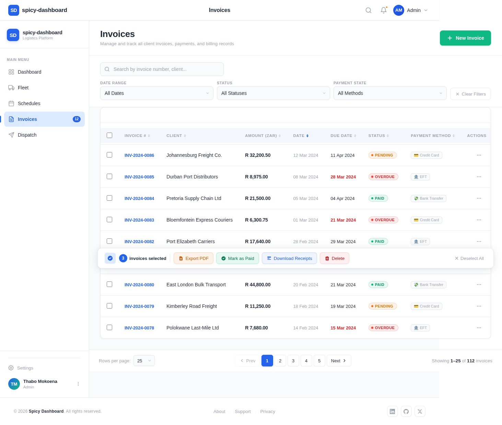Go to page 3 of invoices
The image size is (502, 425).
click(x=293, y=361)
